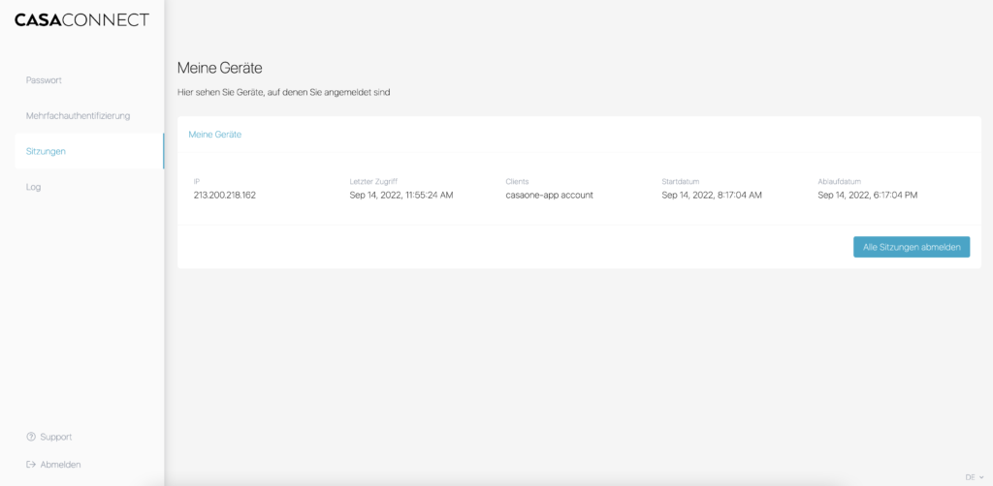Select Sitzungen in the sidebar
The width and height of the screenshot is (993, 486).
point(46,151)
